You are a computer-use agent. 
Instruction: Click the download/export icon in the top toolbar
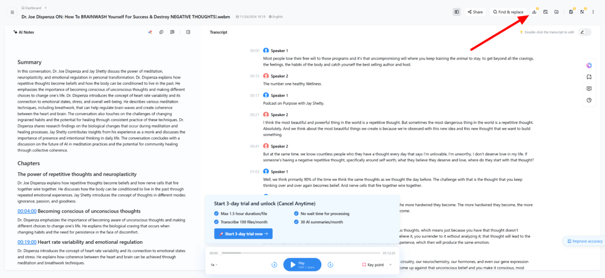pos(534,12)
